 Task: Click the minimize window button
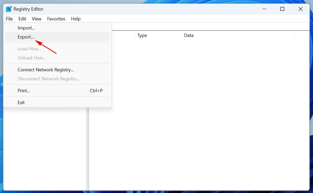264,9
